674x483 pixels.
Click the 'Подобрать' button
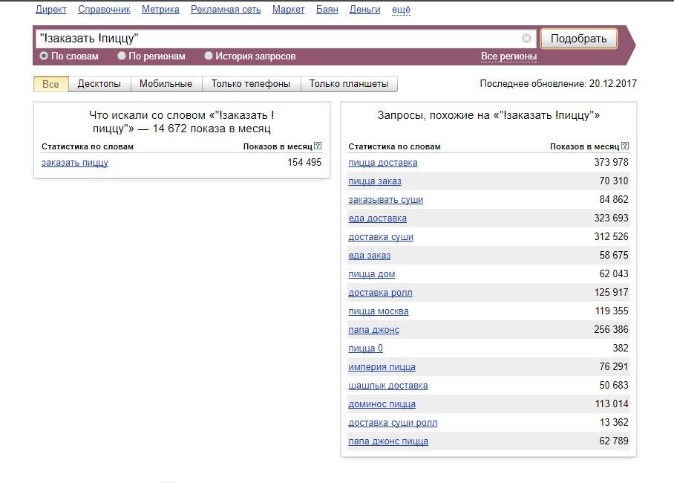(x=578, y=39)
